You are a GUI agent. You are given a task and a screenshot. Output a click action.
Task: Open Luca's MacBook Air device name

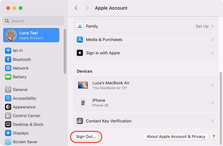(111, 83)
